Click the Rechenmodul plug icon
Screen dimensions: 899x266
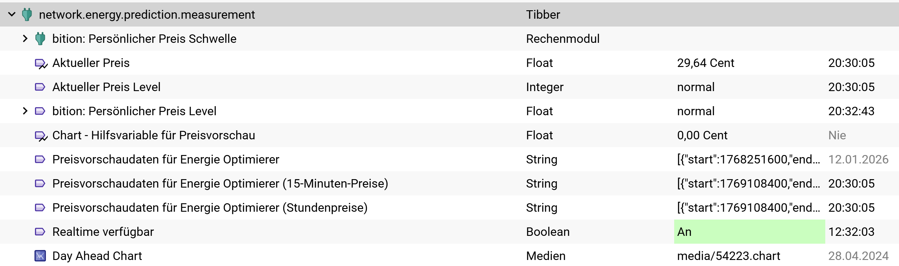tap(40, 38)
